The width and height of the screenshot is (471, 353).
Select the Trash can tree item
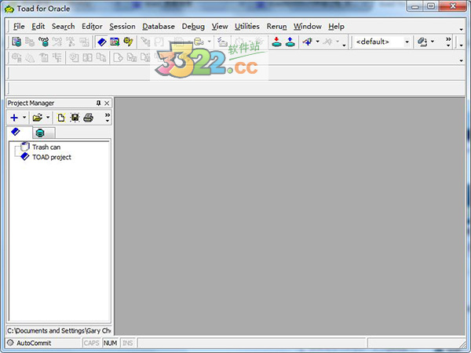(x=46, y=147)
